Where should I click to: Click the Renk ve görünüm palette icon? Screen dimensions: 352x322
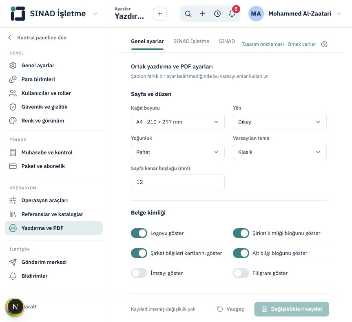pos(13,121)
